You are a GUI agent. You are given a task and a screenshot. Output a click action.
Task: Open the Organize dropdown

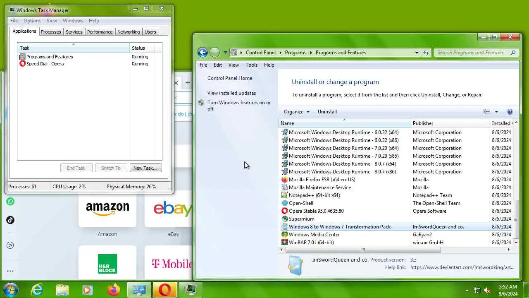296,112
